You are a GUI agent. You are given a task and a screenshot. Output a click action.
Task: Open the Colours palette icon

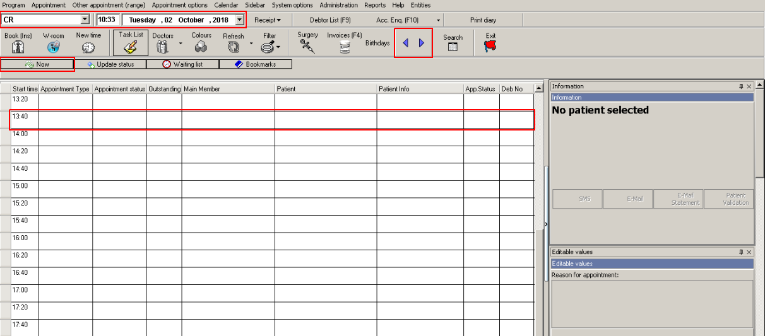201,47
